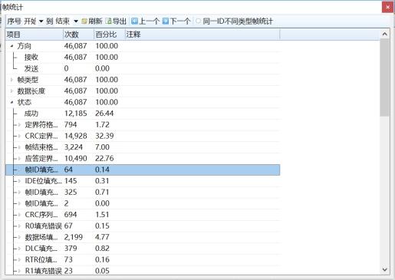Select the 成功 tree row
Viewport: 395px width, 280px height.
pyautogui.click(x=143, y=114)
